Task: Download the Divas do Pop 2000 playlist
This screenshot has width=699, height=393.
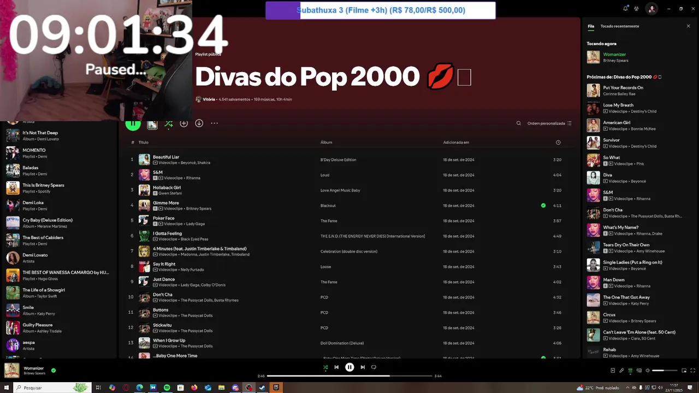Action: 199,123
